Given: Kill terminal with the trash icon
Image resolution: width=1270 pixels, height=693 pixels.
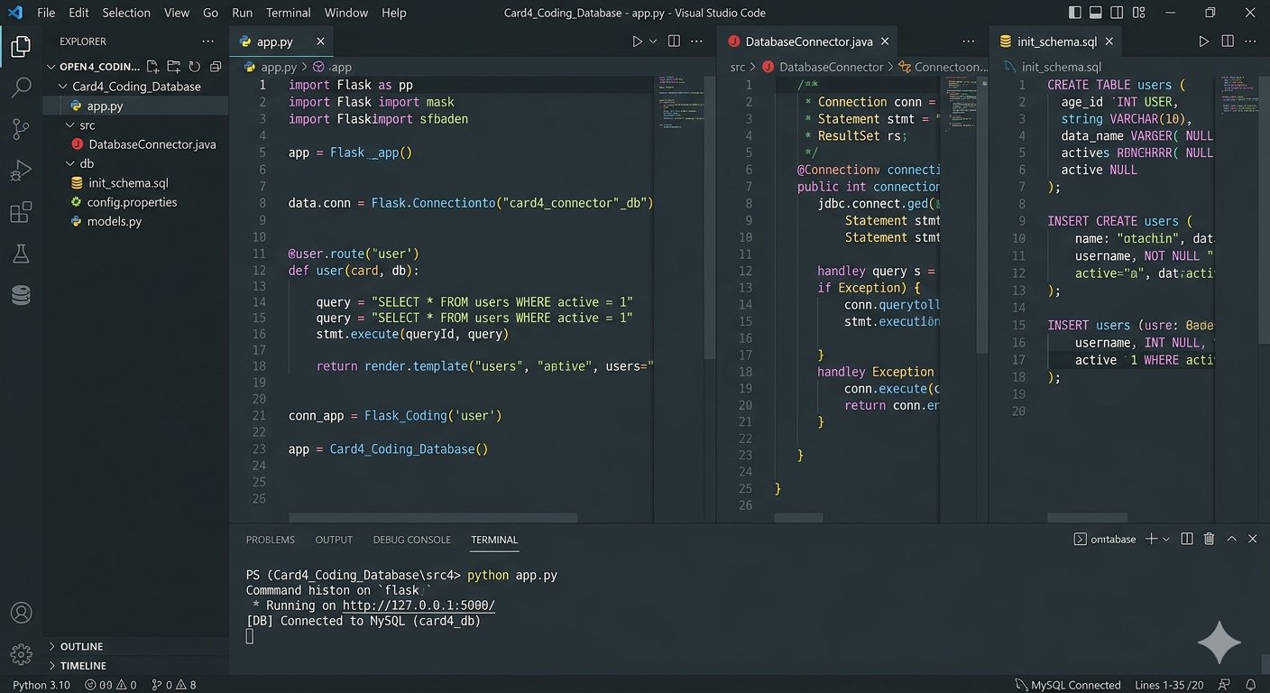Looking at the screenshot, I should (1209, 539).
